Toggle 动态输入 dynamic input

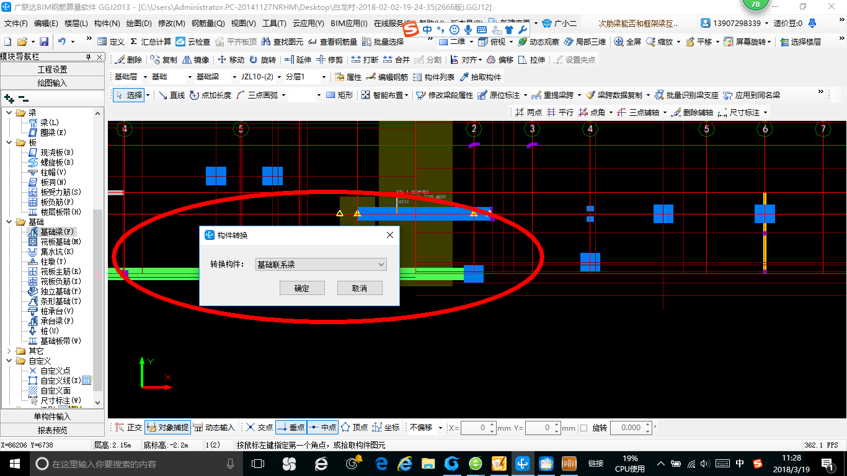coord(215,428)
